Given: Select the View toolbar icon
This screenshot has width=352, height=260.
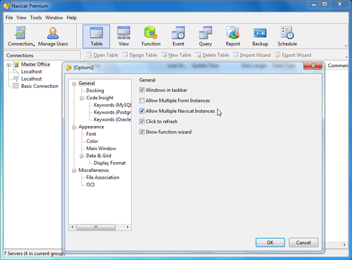Looking at the screenshot, I should point(124,33).
